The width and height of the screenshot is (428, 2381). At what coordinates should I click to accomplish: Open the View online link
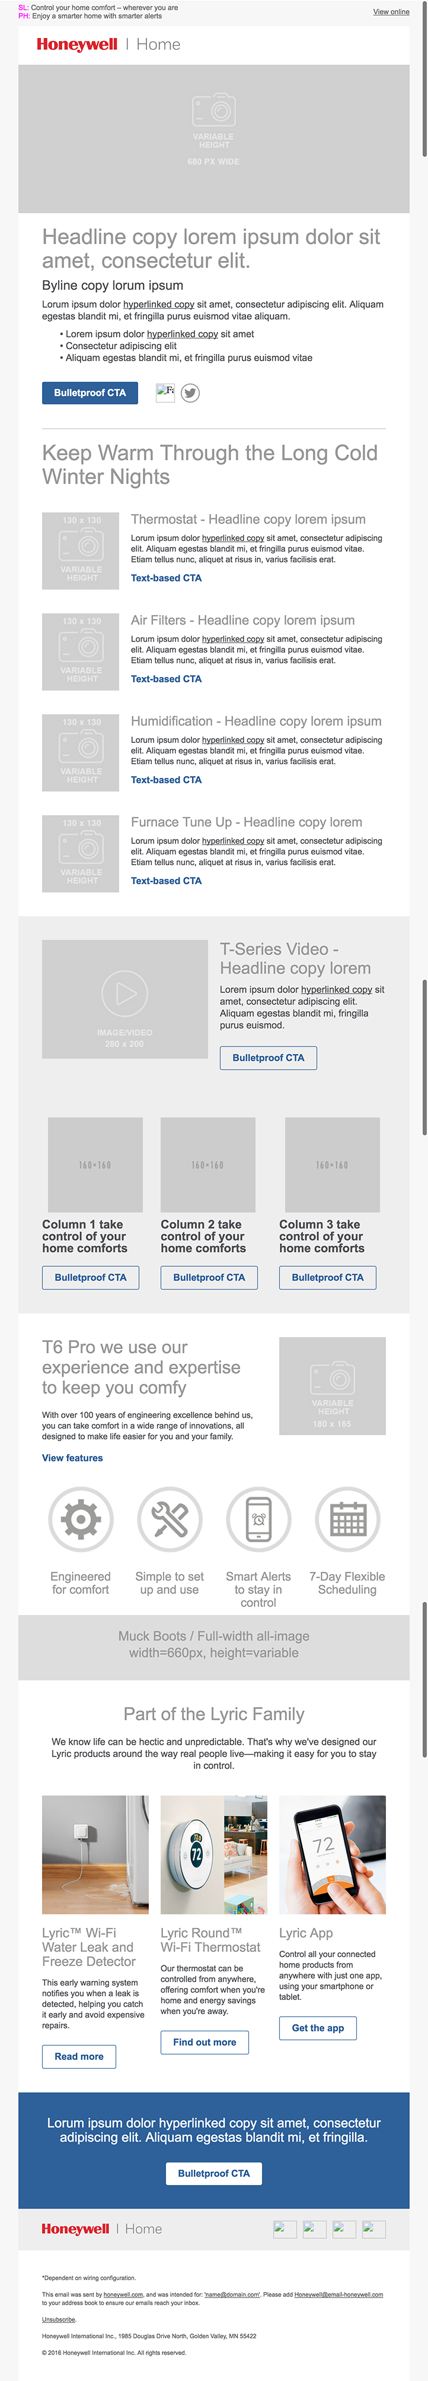[391, 12]
